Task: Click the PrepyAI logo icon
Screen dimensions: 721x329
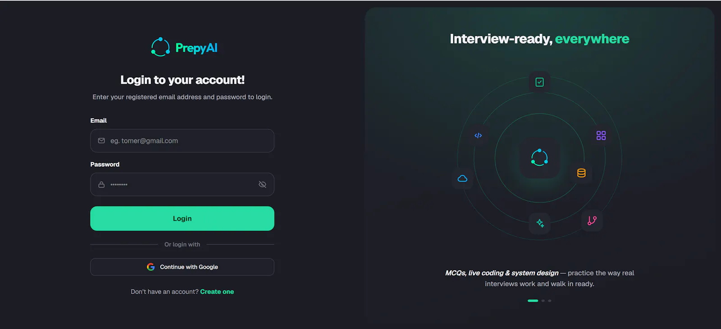Action: click(160, 47)
